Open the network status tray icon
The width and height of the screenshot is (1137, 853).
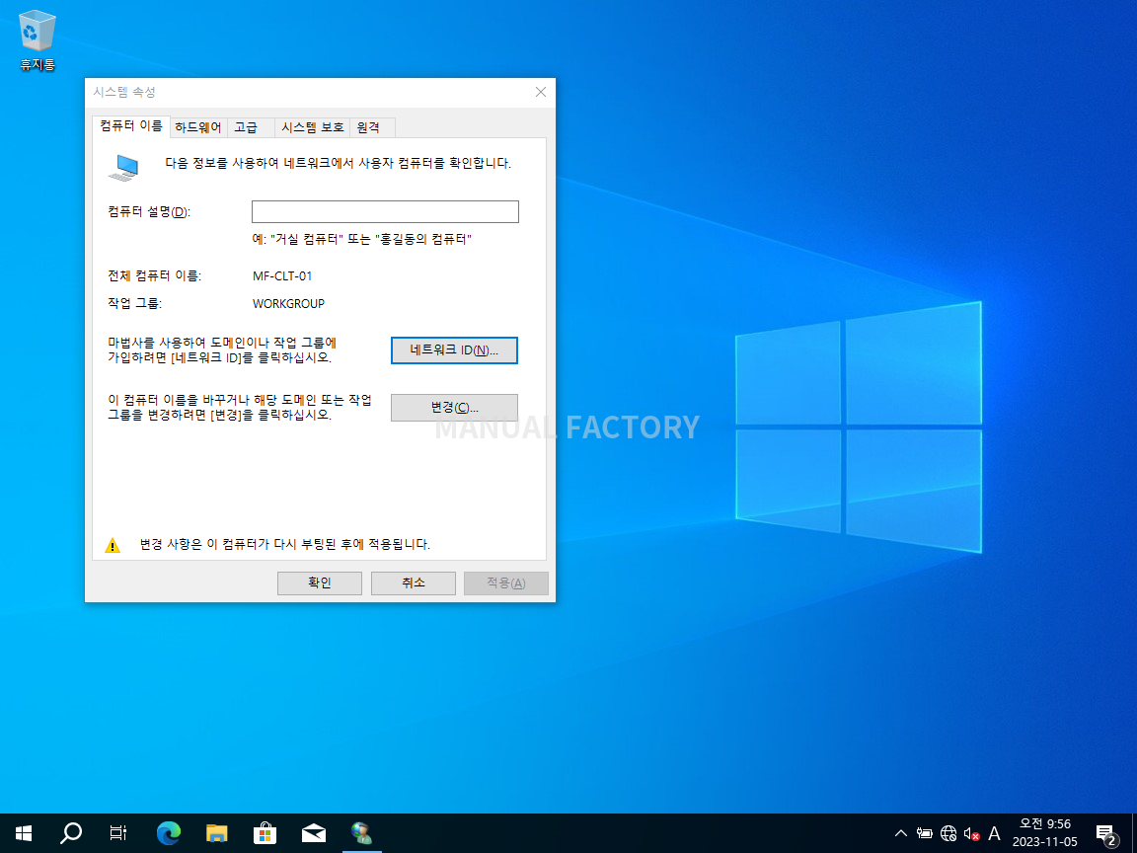947,833
